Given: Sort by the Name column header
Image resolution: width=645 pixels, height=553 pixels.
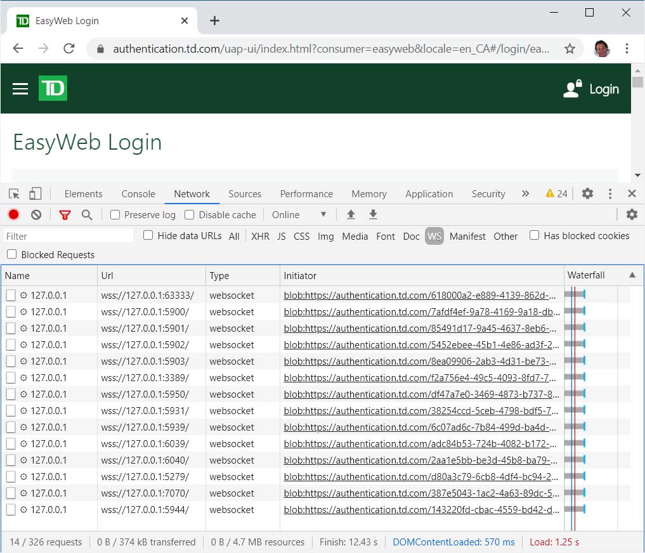Looking at the screenshot, I should (x=49, y=275).
